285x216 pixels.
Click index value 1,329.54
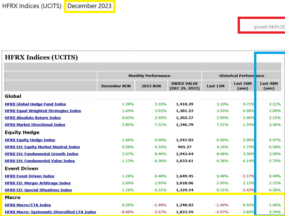point(185,190)
